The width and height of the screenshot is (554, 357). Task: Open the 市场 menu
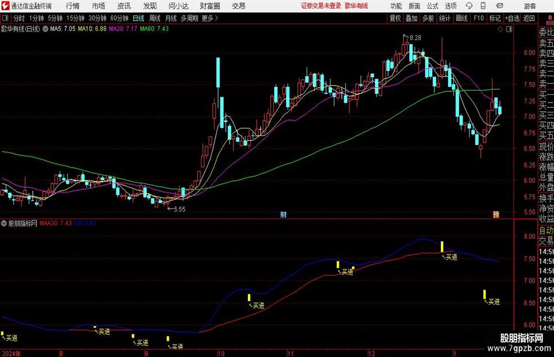coord(98,6)
